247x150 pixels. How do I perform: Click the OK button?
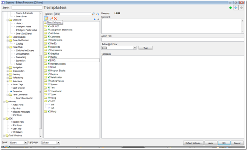(x=224, y=143)
